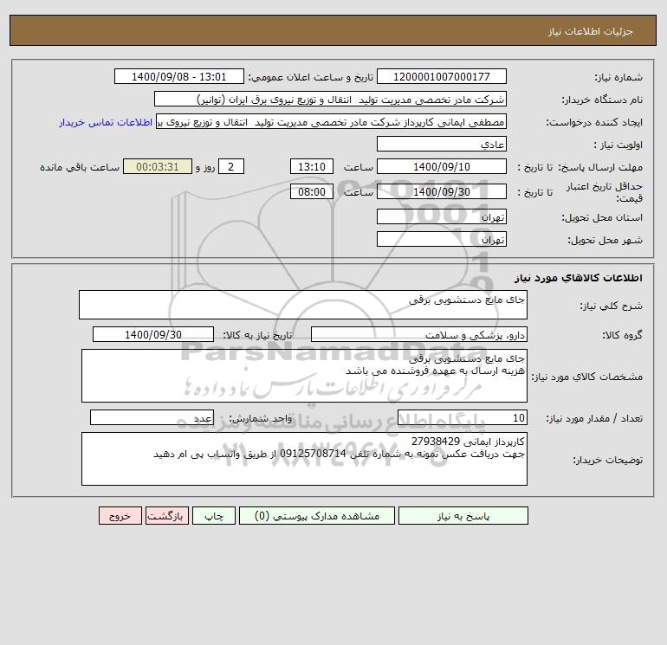Click the مشخصات کالای مورد نیاز label
The height and width of the screenshot is (645, 667).
coord(587,377)
